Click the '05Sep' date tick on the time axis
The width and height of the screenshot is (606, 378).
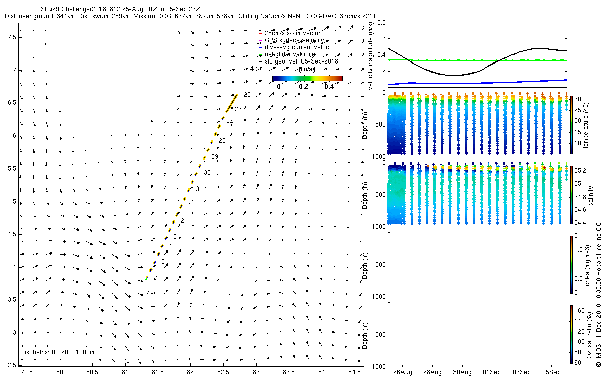click(x=551, y=372)
